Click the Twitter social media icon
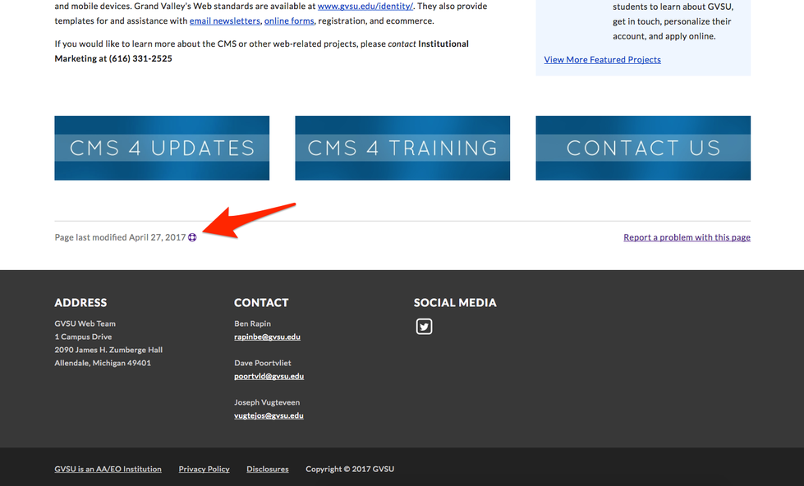The width and height of the screenshot is (804, 486). point(424,327)
